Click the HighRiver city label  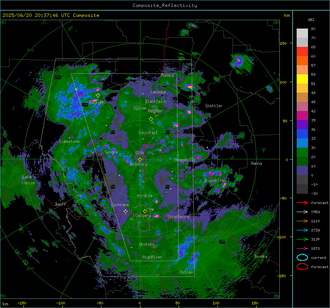pos(152,257)
